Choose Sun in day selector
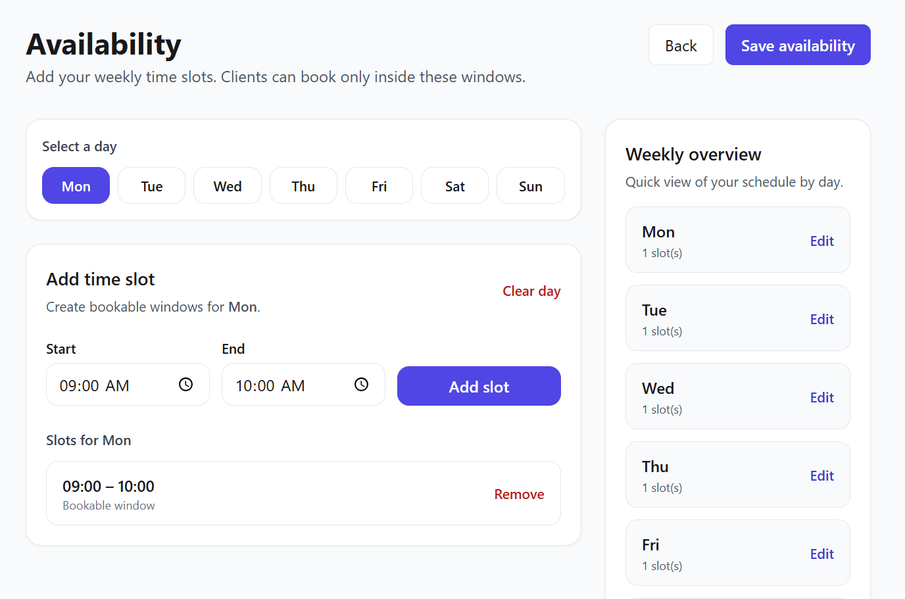 pyautogui.click(x=530, y=186)
